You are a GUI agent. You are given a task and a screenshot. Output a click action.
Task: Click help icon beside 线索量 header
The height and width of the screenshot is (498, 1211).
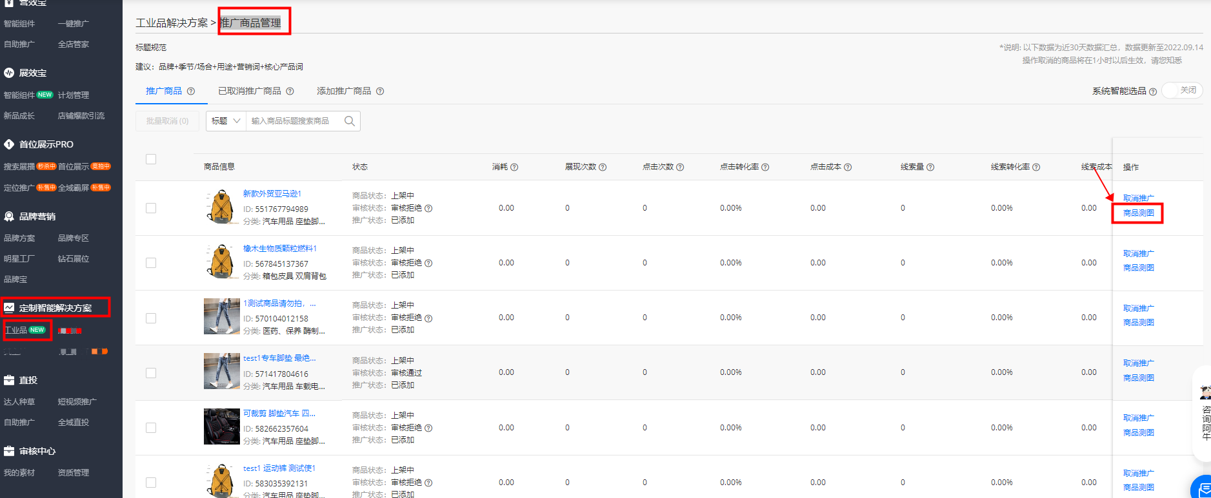click(x=930, y=167)
